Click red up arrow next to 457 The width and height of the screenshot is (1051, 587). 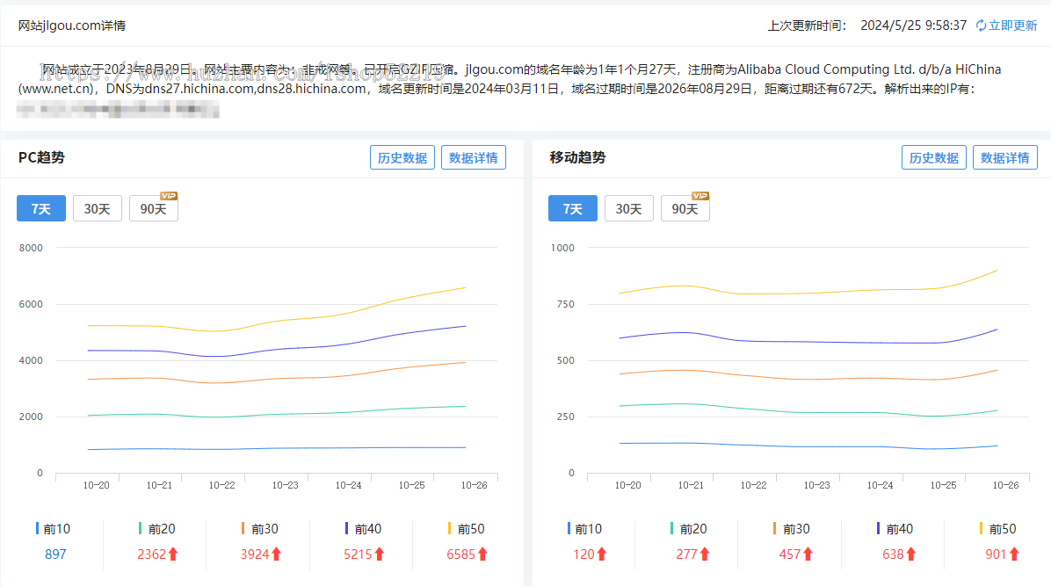pyautogui.click(x=808, y=554)
